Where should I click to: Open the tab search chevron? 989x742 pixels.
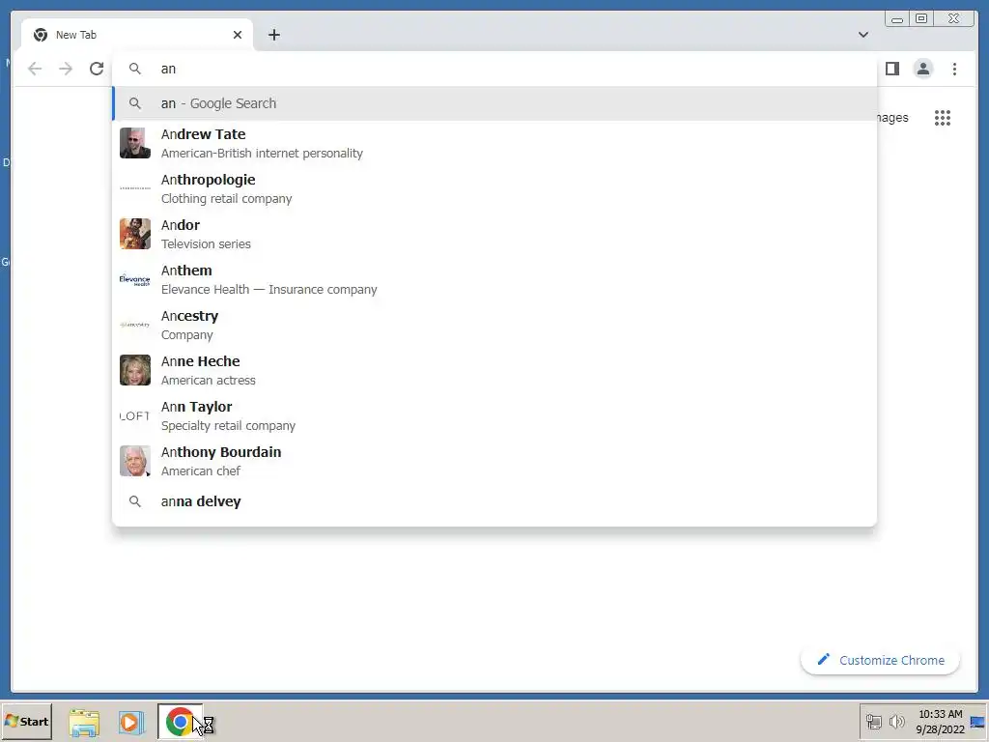pos(862,35)
